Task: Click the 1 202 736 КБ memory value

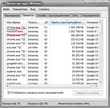Action: click(76, 31)
